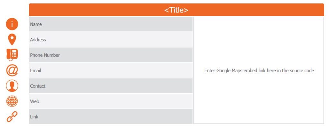Click the @ email icon
329x128 pixels.
[x=12, y=70]
